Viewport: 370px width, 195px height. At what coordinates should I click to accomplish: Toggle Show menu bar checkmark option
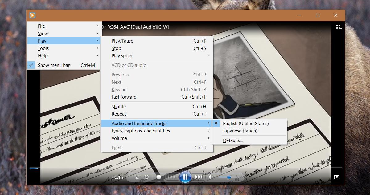pos(64,65)
